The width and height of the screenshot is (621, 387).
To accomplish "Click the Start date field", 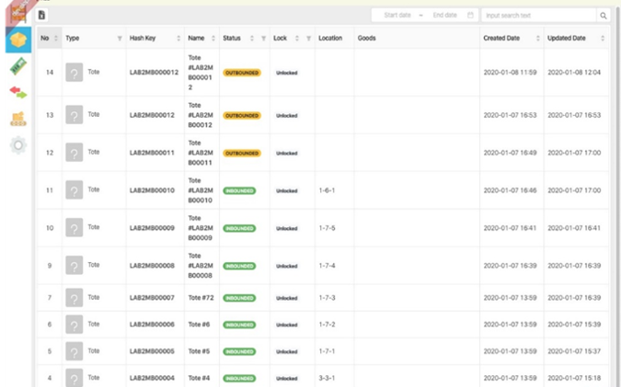I will (397, 15).
